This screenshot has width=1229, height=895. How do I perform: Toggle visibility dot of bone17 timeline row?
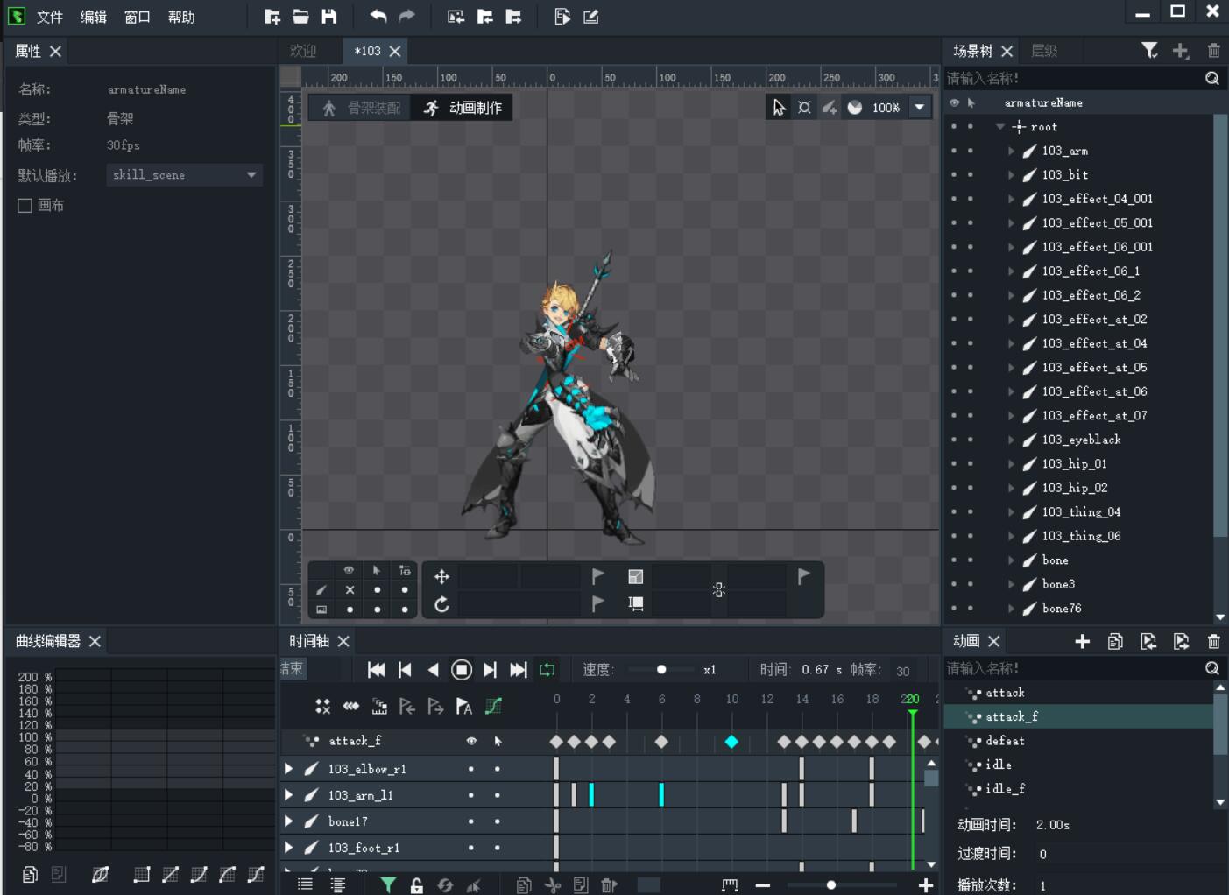pyautogui.click(x=471, y=821)
